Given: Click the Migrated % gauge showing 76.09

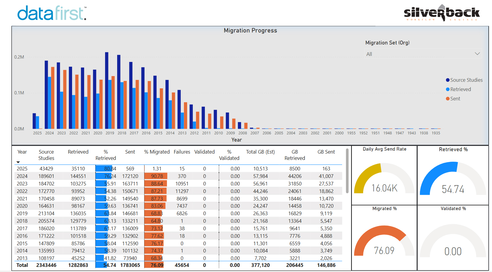Looking at the screenshot, I should (384, 240).
